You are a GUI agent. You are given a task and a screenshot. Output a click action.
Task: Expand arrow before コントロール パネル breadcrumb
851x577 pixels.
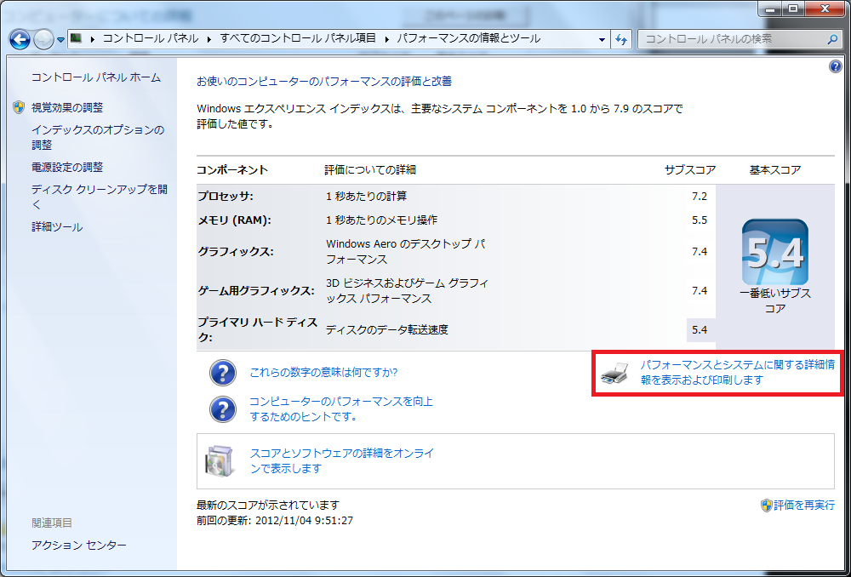[93, 39]
